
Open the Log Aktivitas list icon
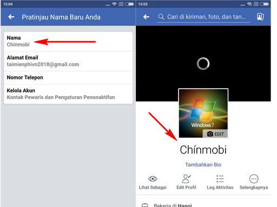point(220,178)
